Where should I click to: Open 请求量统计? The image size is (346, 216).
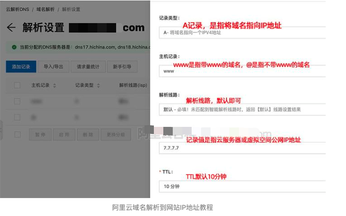[x=88, y=66]
